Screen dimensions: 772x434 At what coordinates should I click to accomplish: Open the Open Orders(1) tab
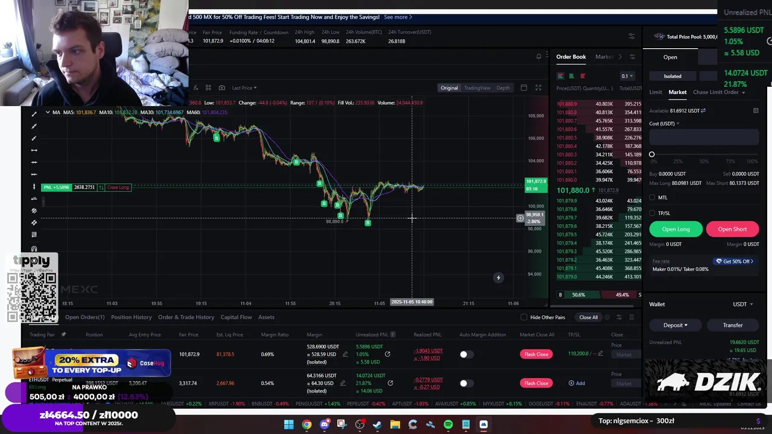[84, 317]
